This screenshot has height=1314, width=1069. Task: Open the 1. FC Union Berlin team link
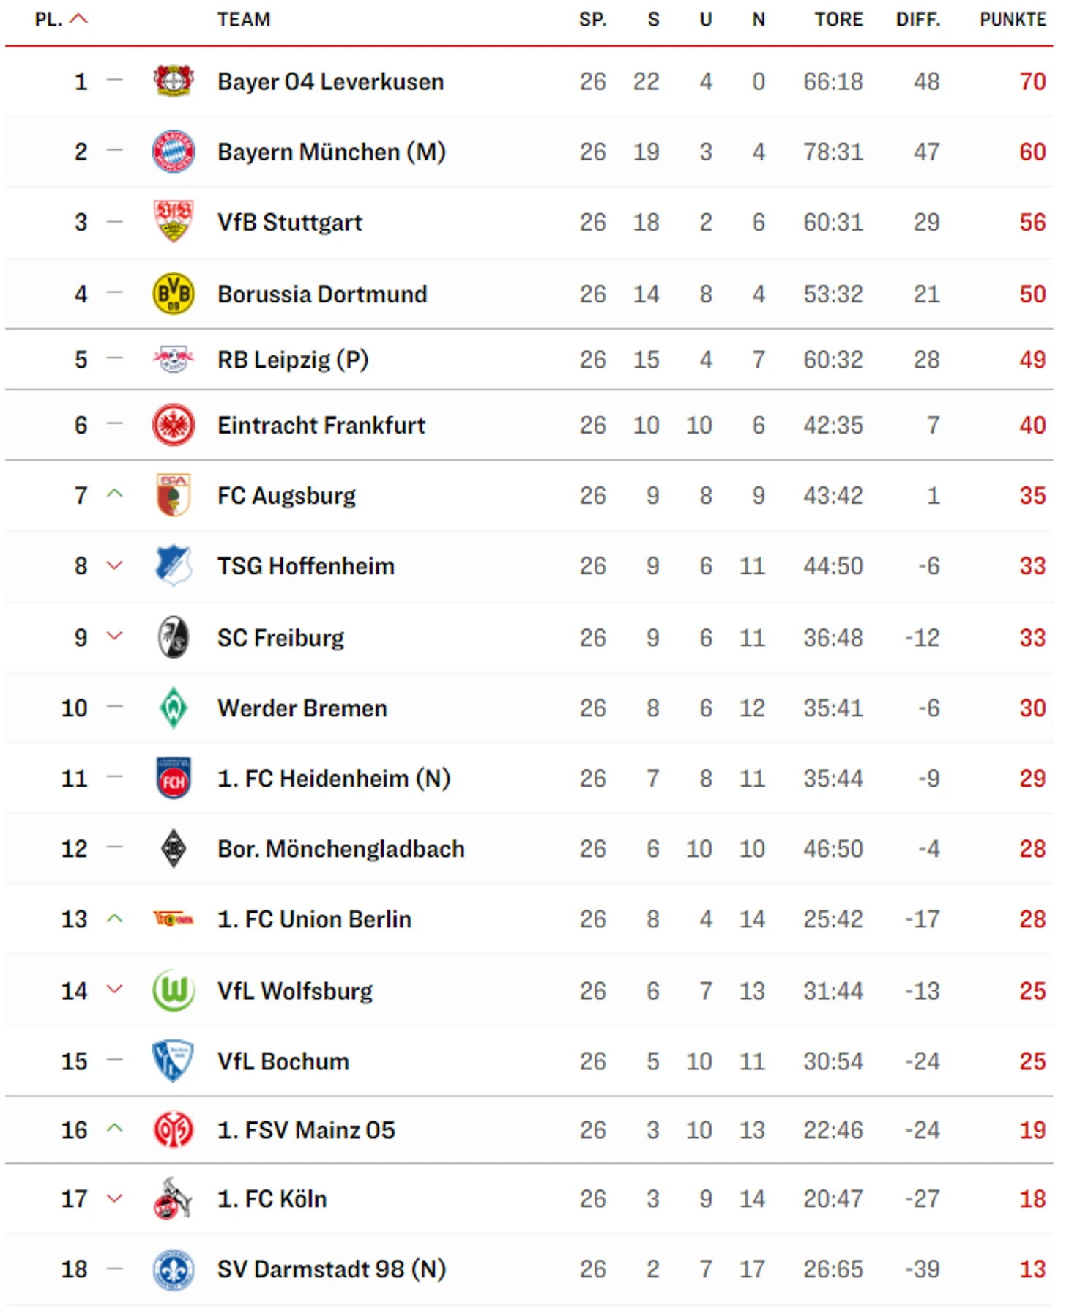[x=314, y=919]
